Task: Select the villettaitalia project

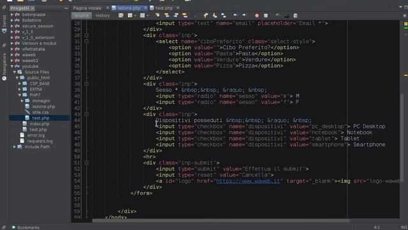Action: (x=33, y=49)
